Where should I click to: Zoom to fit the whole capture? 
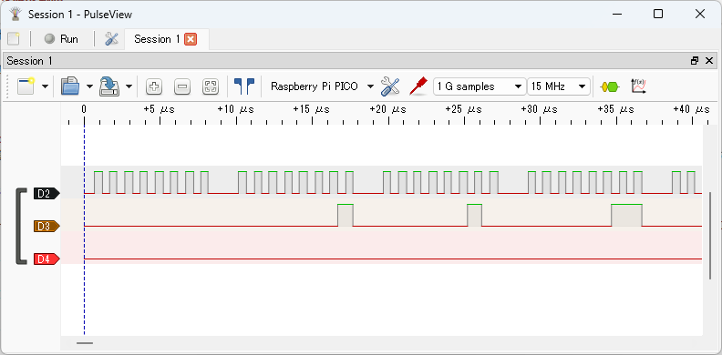coord(211,86)
